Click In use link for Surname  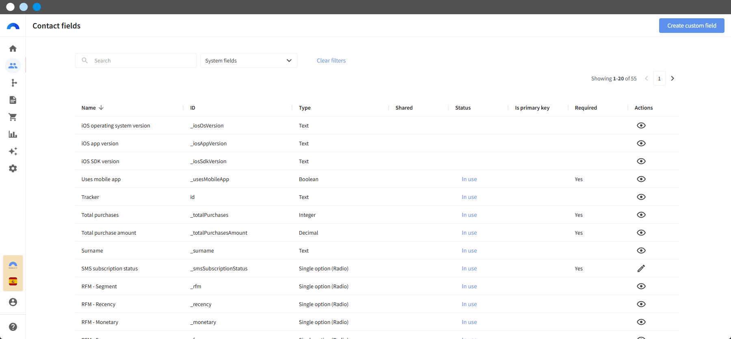pos(469,250)
